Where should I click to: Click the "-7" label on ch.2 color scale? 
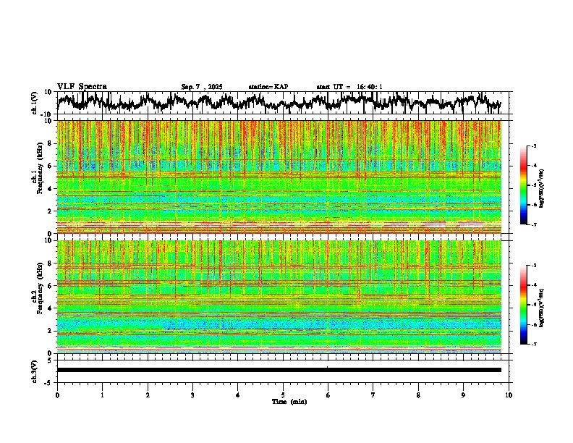(534, 344)
